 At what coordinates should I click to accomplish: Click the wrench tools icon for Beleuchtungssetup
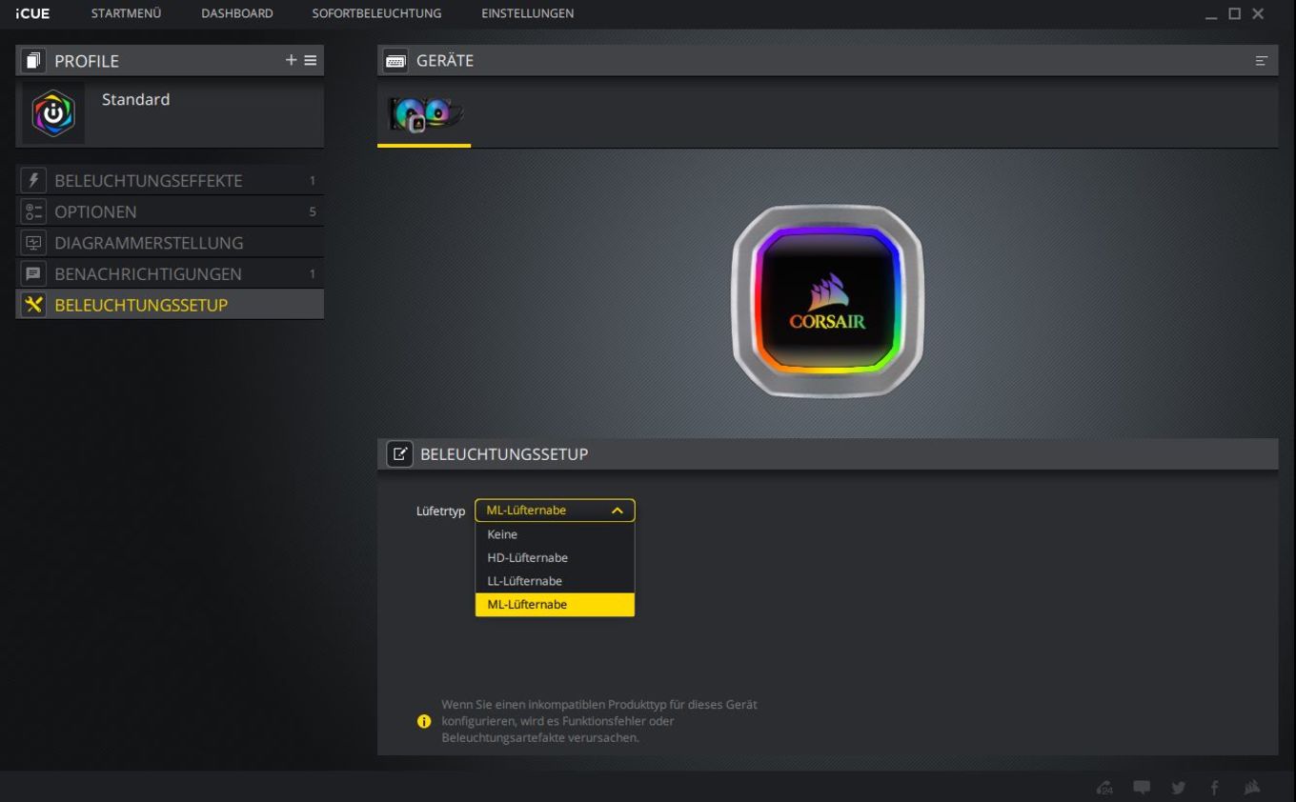point(33,305)
